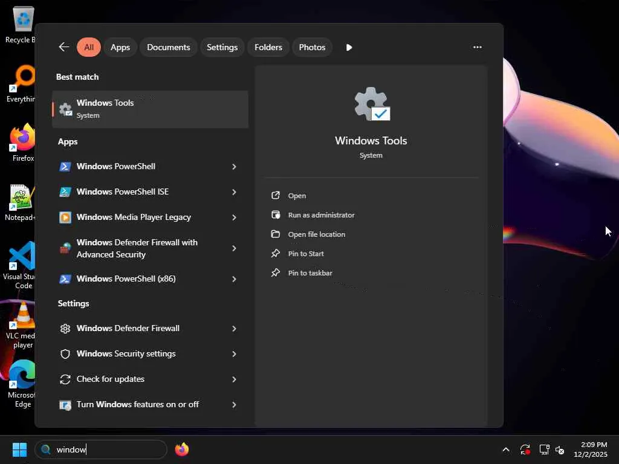Open the network status tray icon
This screenshot has width=619, height=464.
coord(545,449)
